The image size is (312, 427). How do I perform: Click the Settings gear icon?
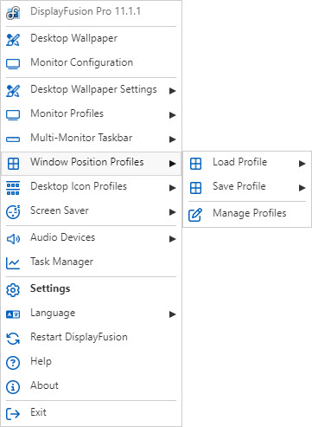tap(13, 290)
